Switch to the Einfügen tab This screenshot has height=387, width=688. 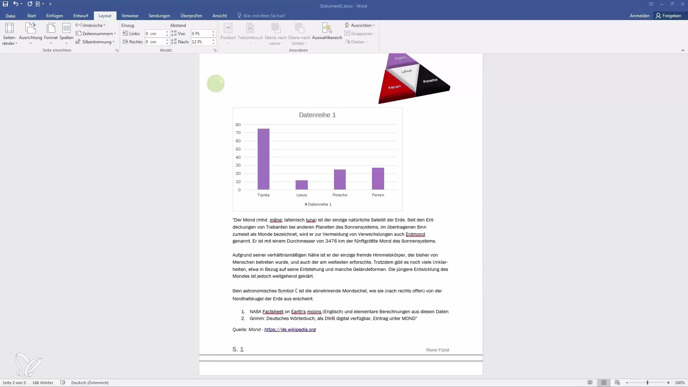click(54, 16)
